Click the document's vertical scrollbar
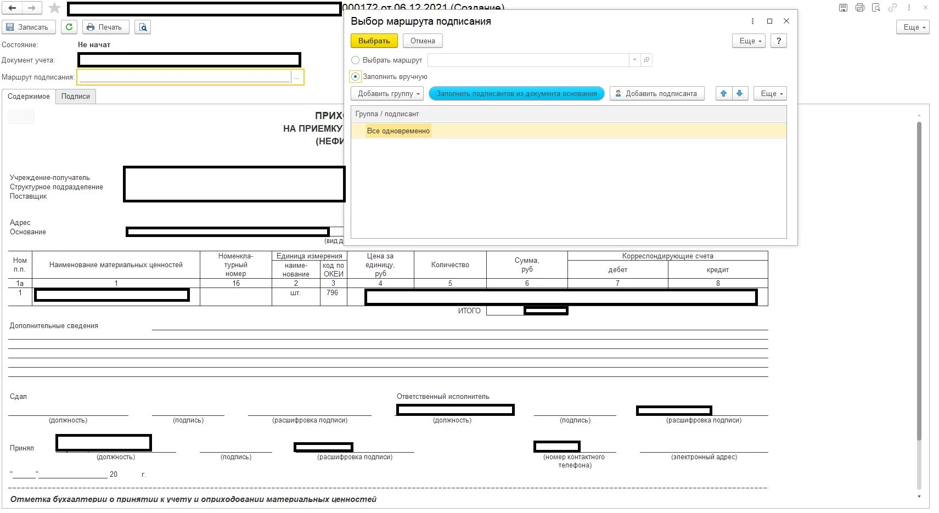Viewport: 939px width, 513px height. [x=919, y=280]
